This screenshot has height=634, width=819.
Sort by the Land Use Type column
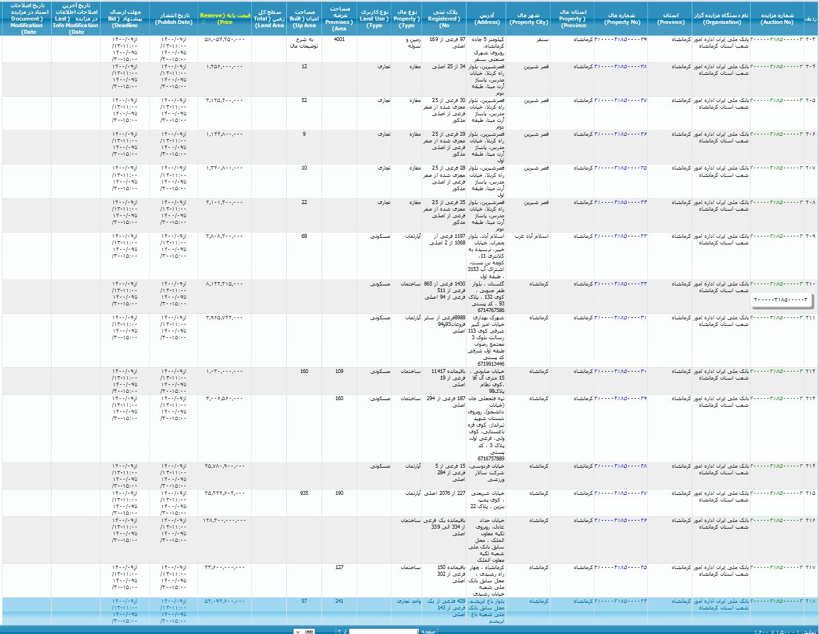point(374,19)
